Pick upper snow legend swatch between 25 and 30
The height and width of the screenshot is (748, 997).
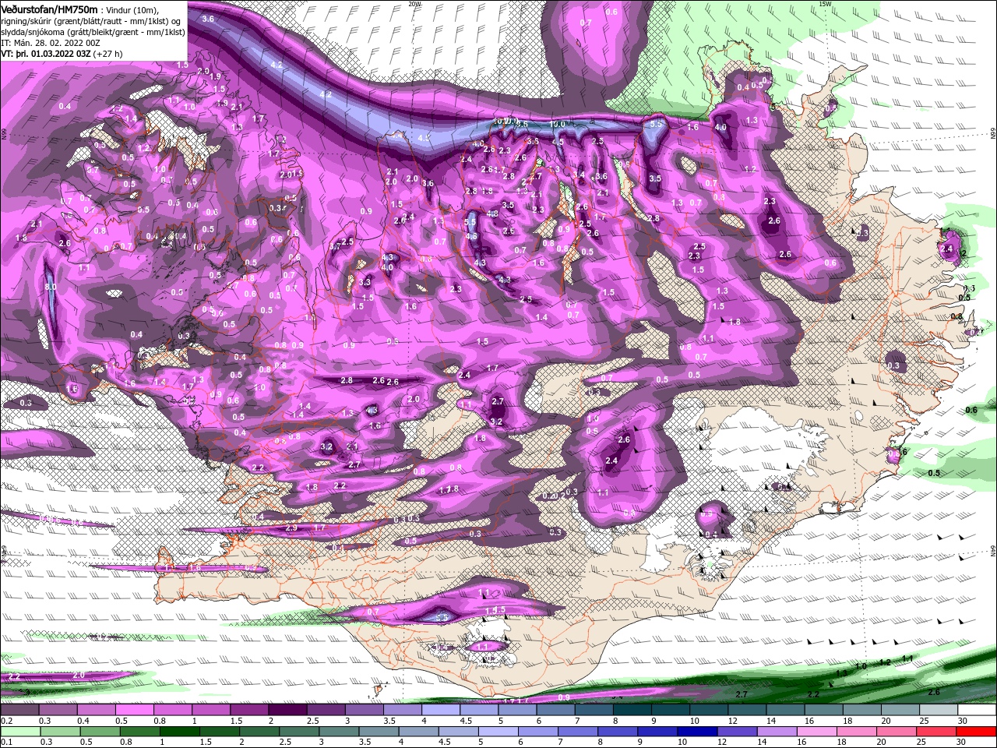pos(938,710)
